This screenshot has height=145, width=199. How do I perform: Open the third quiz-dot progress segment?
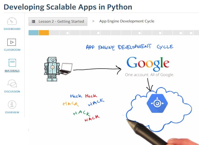pyautogui.click(x=136, y=33)
